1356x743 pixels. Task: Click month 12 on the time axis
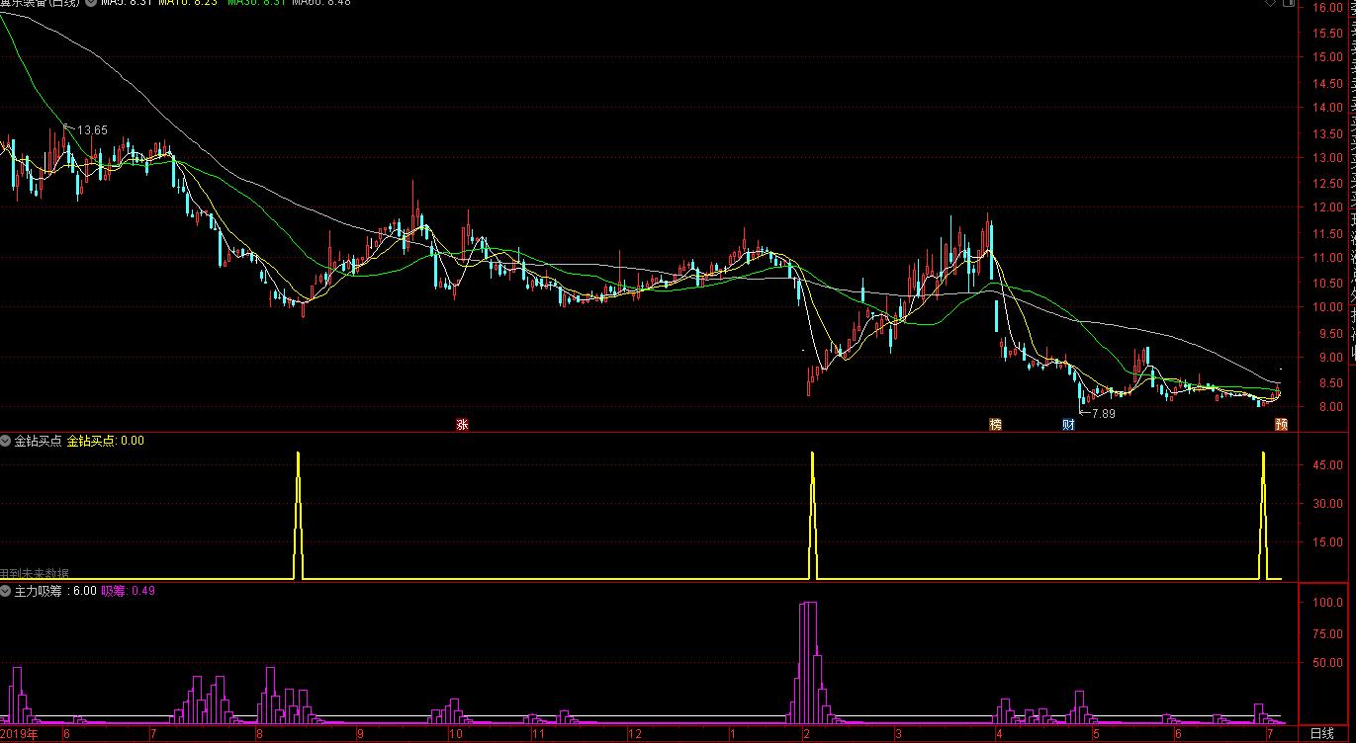click(x=634, y=734)
